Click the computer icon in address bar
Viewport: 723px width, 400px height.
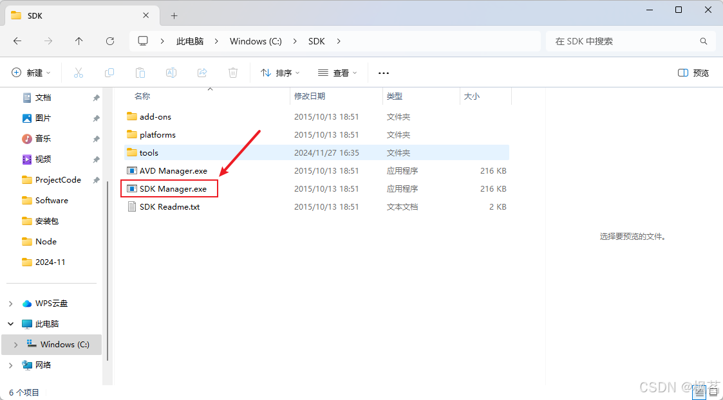coord(143,41)
